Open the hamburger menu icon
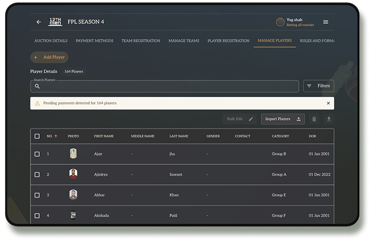Image resolution: width=372 pixels, height=242 pixels. [325, 22]
